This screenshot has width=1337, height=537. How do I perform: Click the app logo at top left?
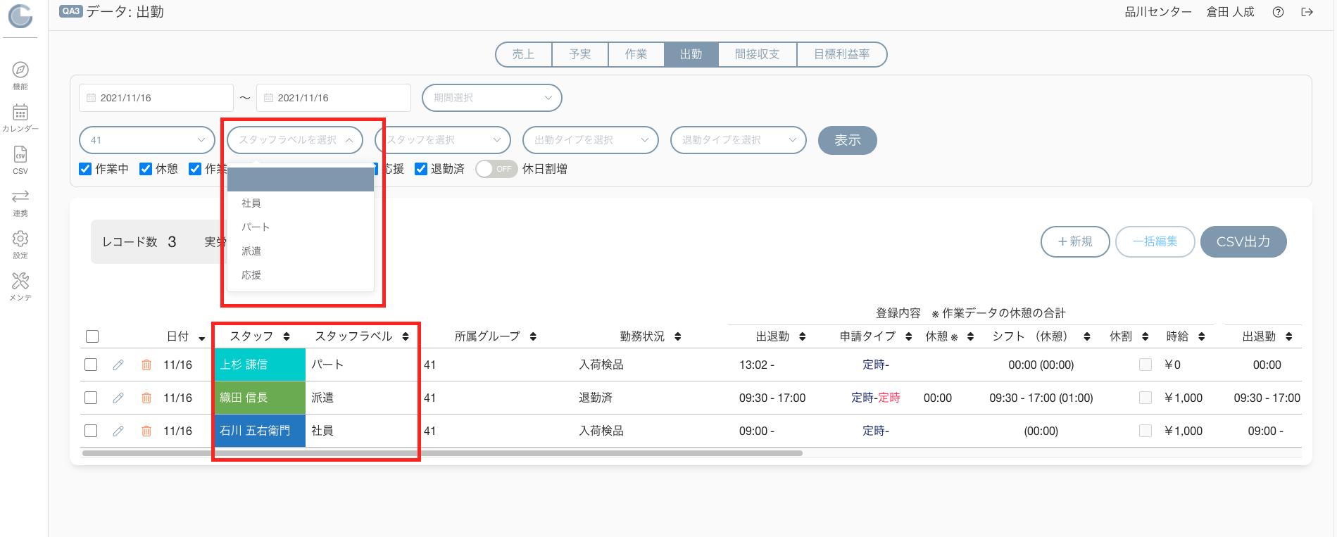coord(20,15)
